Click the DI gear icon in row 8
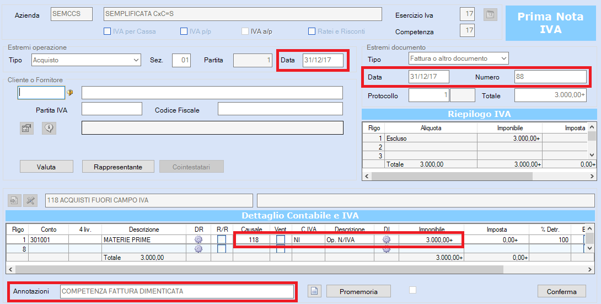 click(387, 249)
